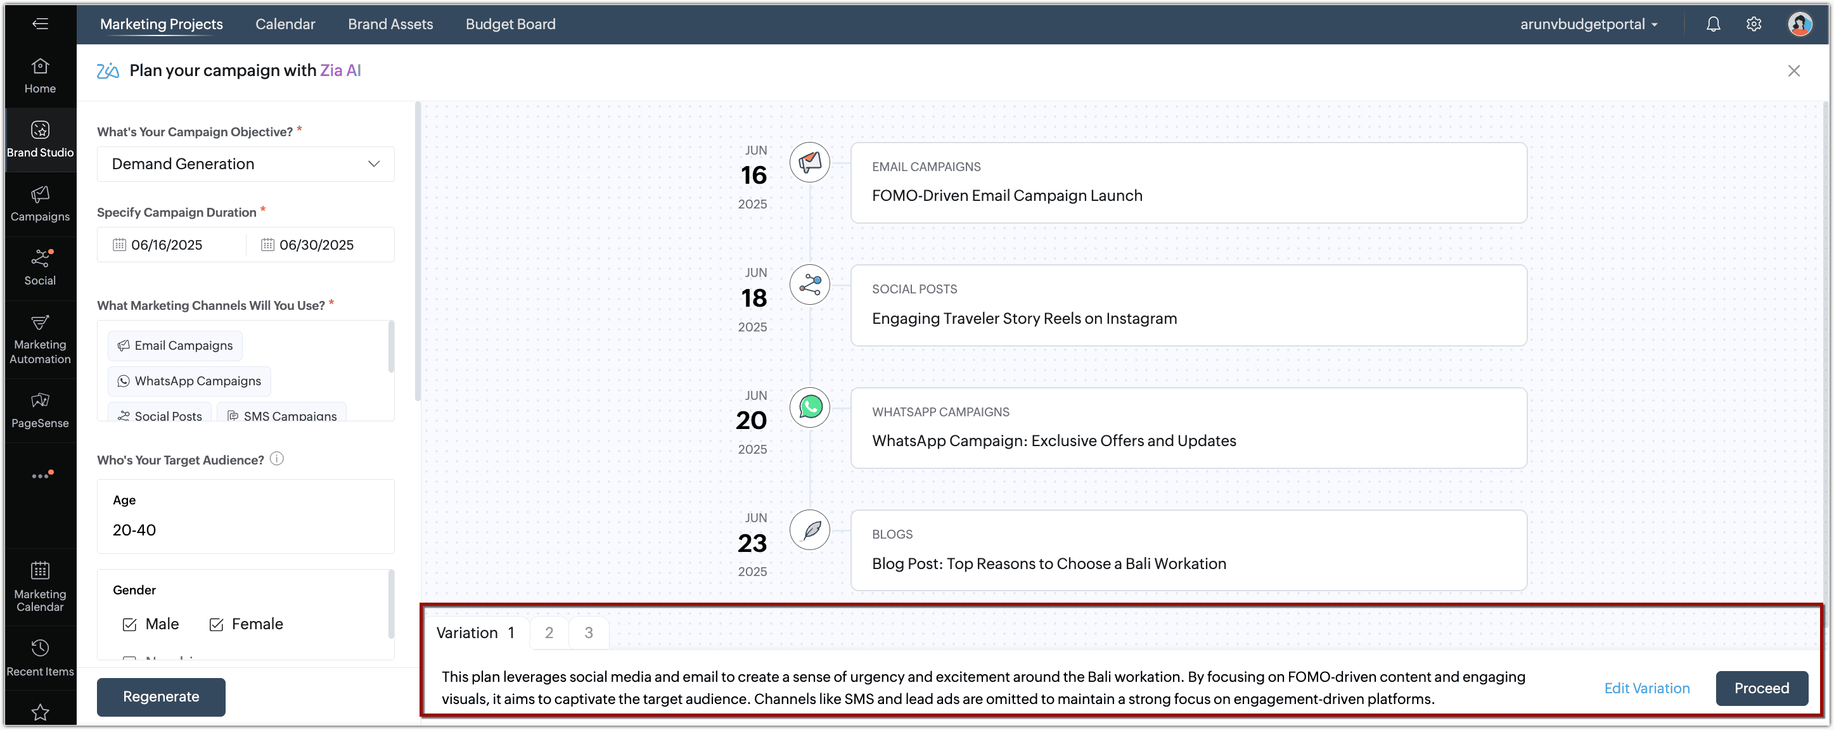This screenshot has width=1834, height=730.
Task: Open PageSense from sidebar
Action: (40, 409)
